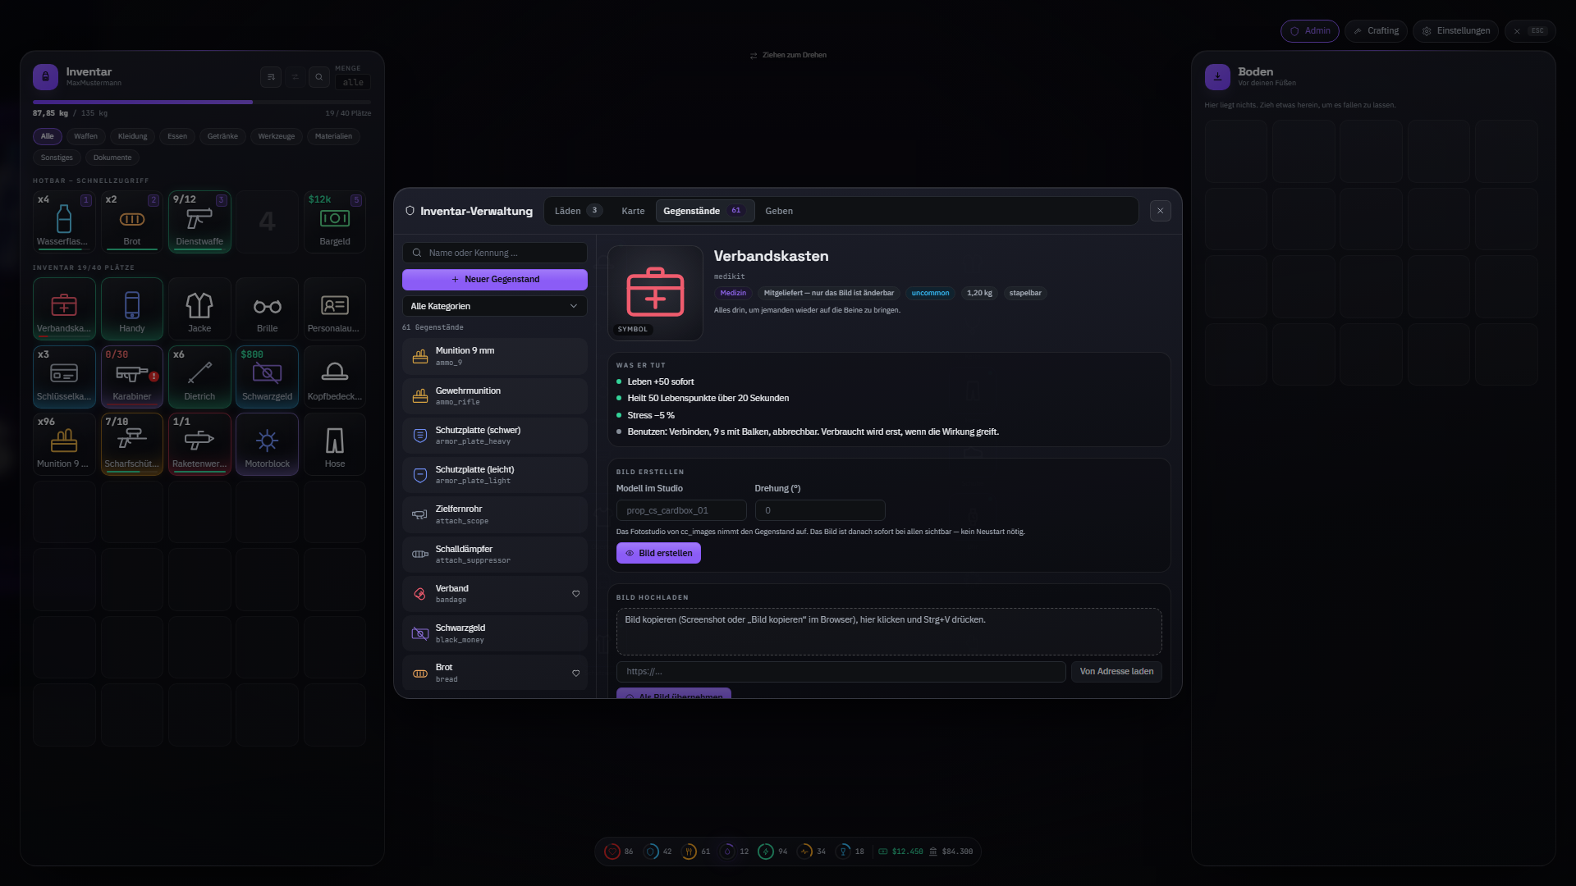Select Zielfernrohr in the item list
Image resolution: width=1576 pixels, height=886 pixels.
(495, 514)
